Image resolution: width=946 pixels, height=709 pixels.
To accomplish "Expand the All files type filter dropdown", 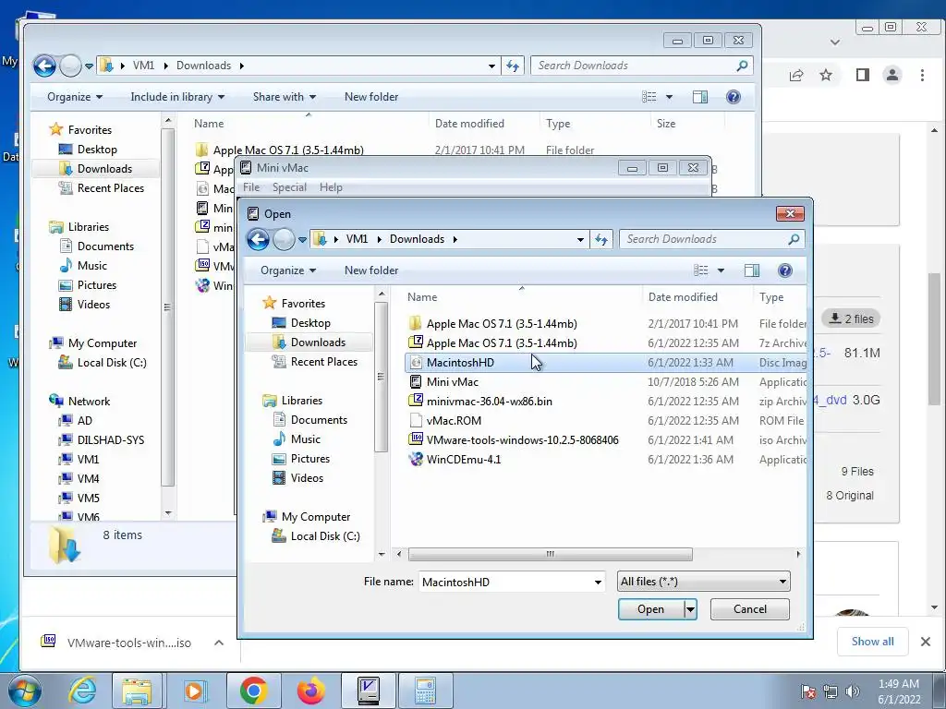I will click(x=782, y=582).
